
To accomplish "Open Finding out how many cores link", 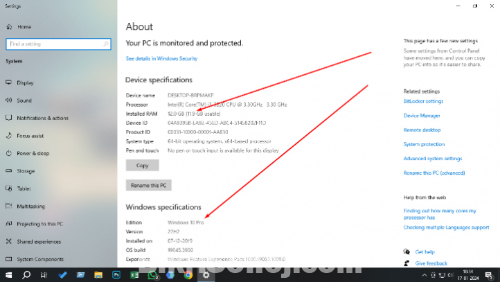I will (440, 214).
